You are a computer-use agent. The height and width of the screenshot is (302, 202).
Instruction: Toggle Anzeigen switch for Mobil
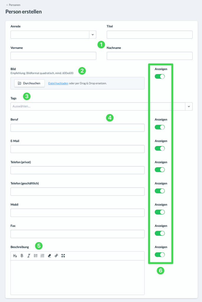point(160,212)
